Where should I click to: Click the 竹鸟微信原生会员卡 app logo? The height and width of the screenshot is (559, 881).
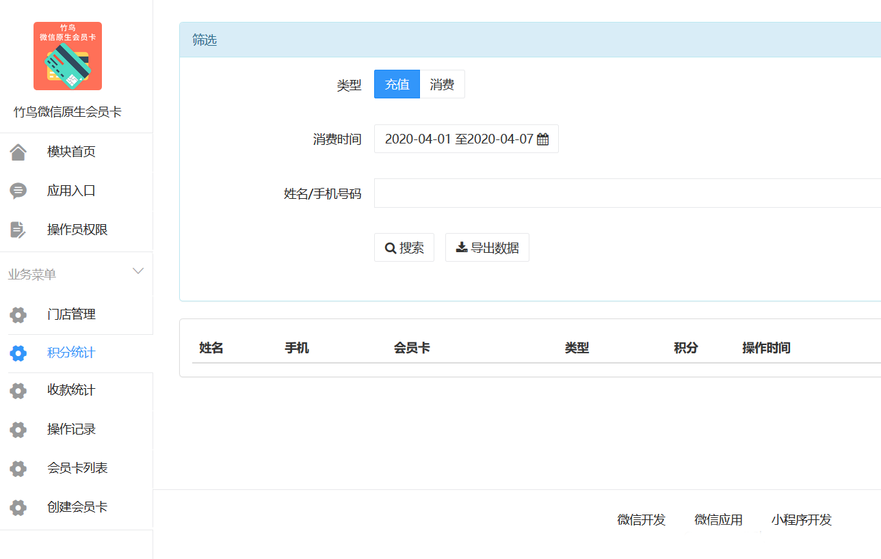point(68,56)
